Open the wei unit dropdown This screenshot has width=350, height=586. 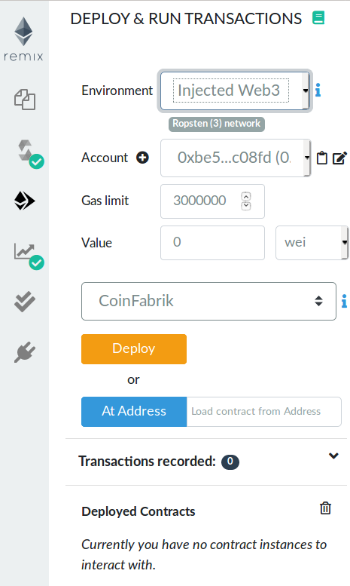pos(312,243)
